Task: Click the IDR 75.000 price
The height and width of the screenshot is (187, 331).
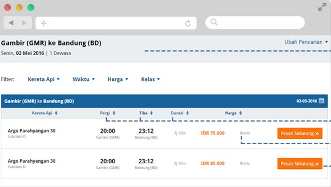Action: coord(213,133)
